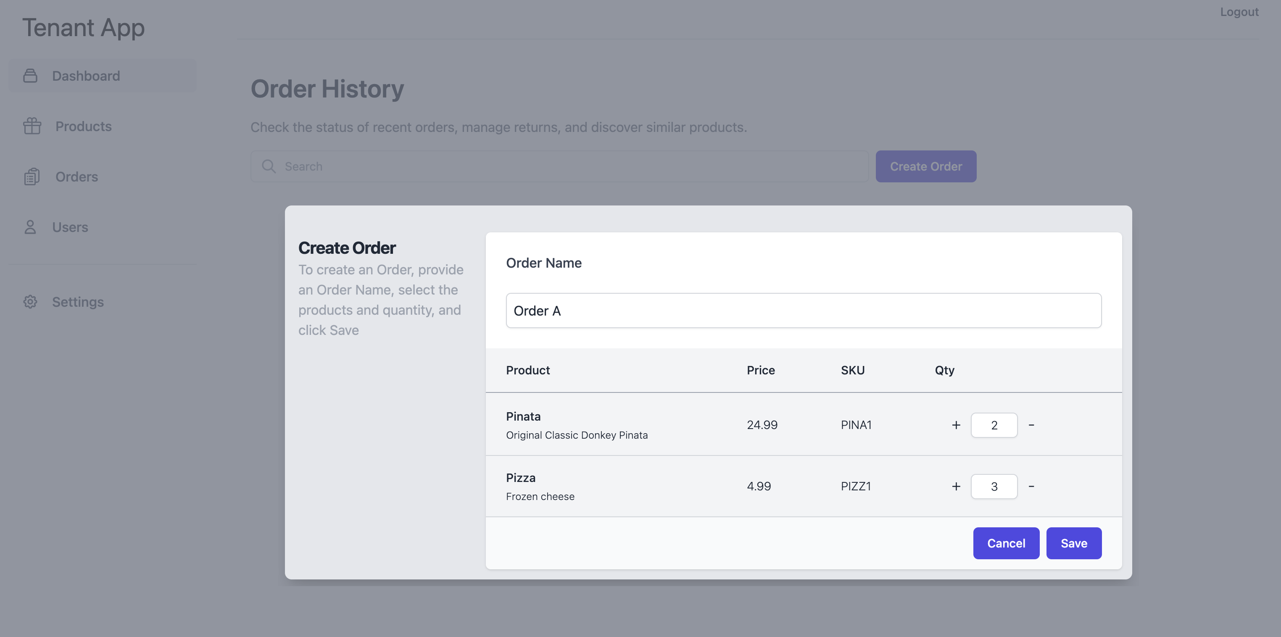The image size is (1281, 637).
Task: Increase Pinata quantity with plus
Action: click(956, 425)
